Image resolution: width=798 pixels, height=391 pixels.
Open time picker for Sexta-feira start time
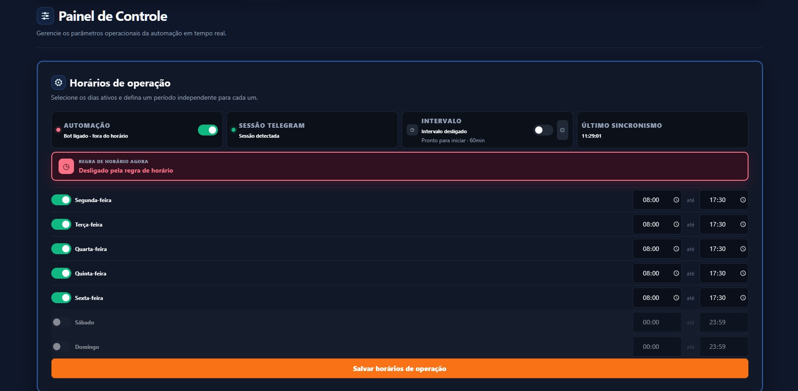tap(676, 298)
